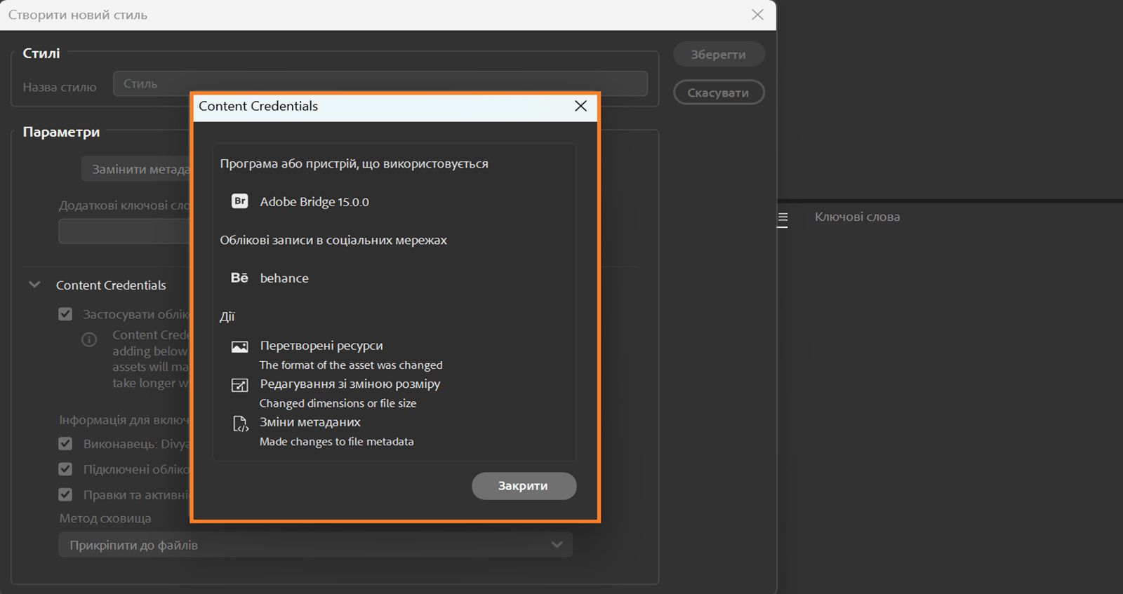
Task: Click the Behance Bē icon
Action: pyautogui.click(x=239, y=278)
